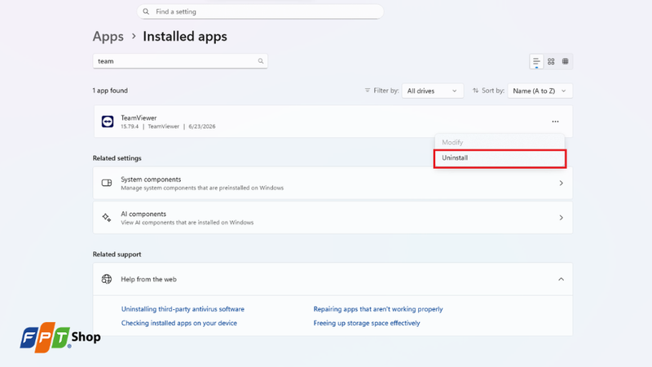Click the Find a setting search field
The image size is (652, 367).
260,11
